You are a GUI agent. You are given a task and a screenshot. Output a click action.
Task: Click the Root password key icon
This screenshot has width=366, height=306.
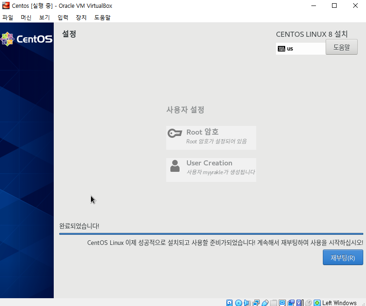click(175, 133)
